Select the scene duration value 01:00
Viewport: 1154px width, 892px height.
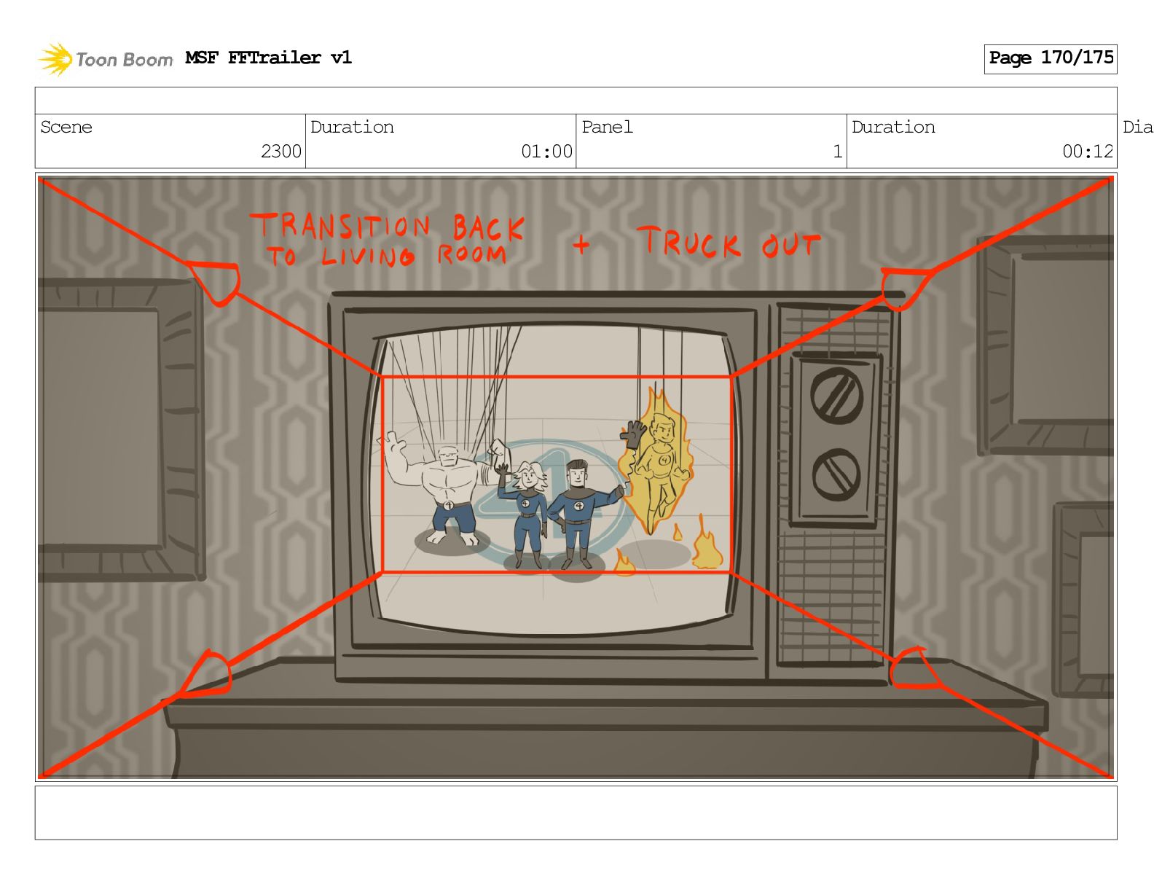click(546, 151)
